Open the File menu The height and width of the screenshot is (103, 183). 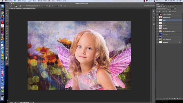[x=15, y=1]
